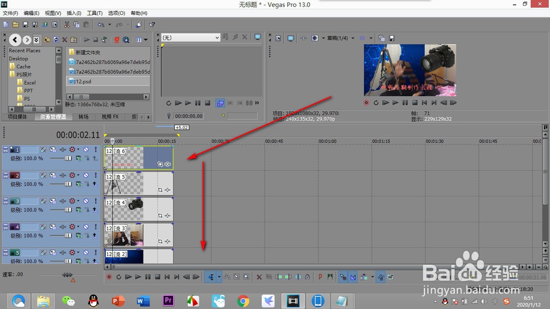Open event pan/crop on 12 [流 5] clip

click(x=160, y=190)
